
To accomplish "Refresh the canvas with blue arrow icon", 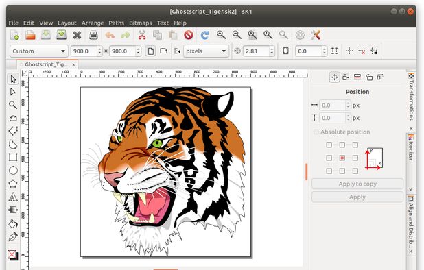I will tap(205, 35).
